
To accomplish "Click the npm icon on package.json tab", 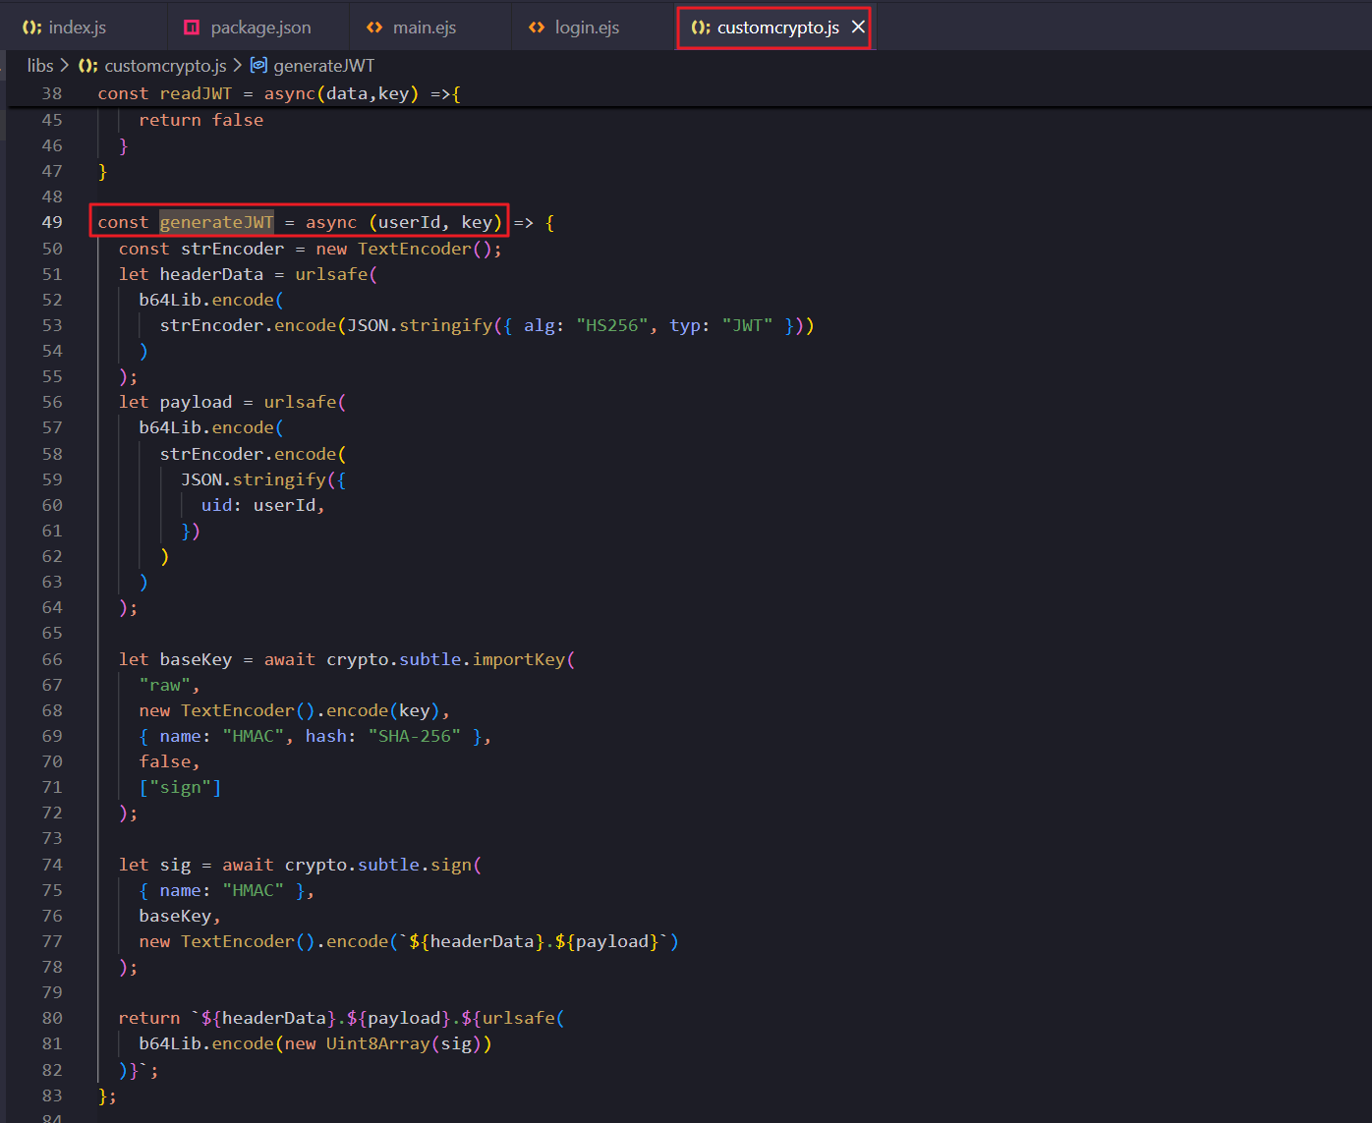I will point(193,28).
